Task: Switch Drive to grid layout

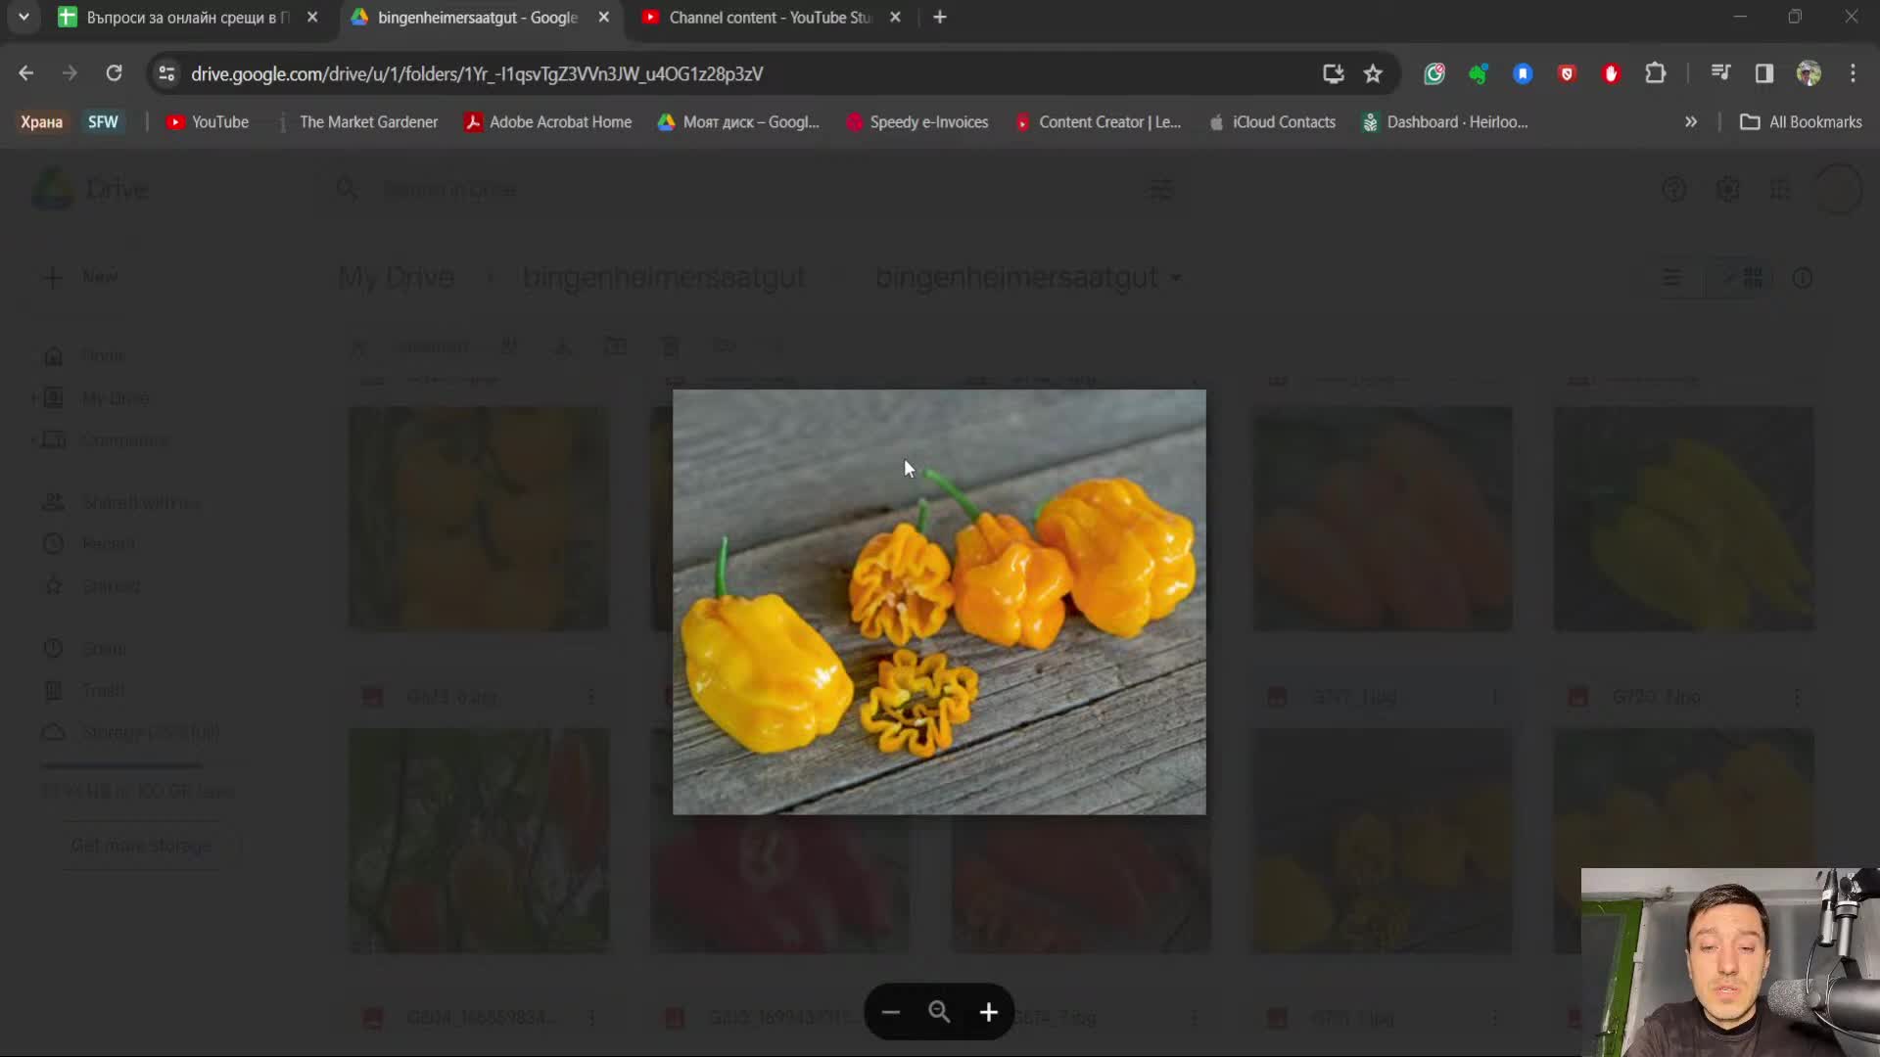Action: pos(1744,279)
